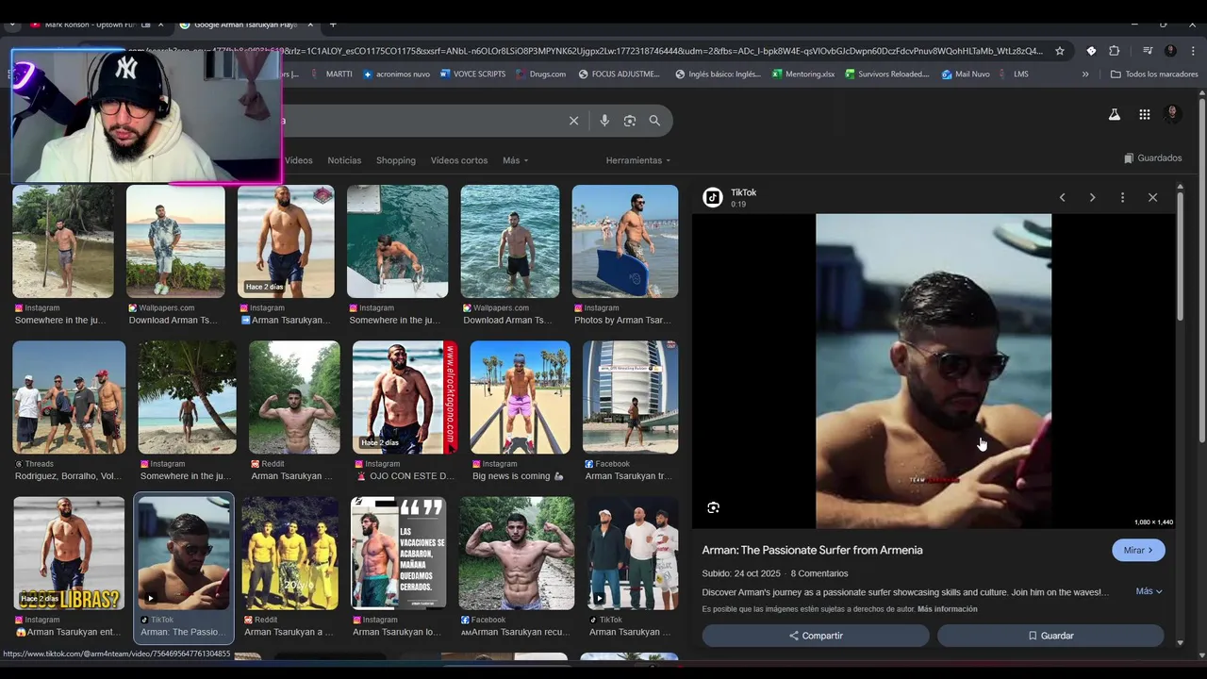Click the large preview image

(x=934, y=371)
